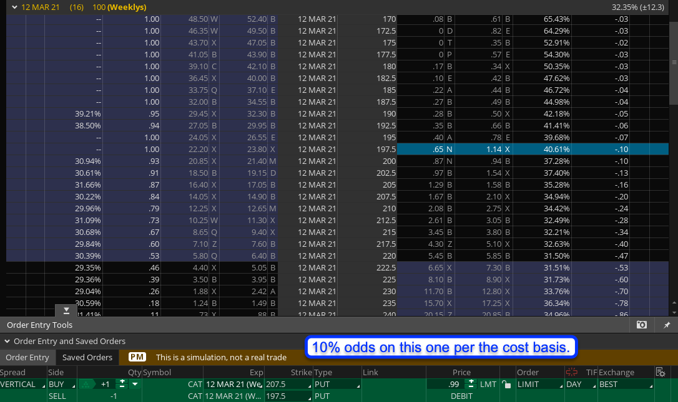Click the camera screenshot icon
Image resolution: width=678 pixels, height=402 pixels.
641,325
